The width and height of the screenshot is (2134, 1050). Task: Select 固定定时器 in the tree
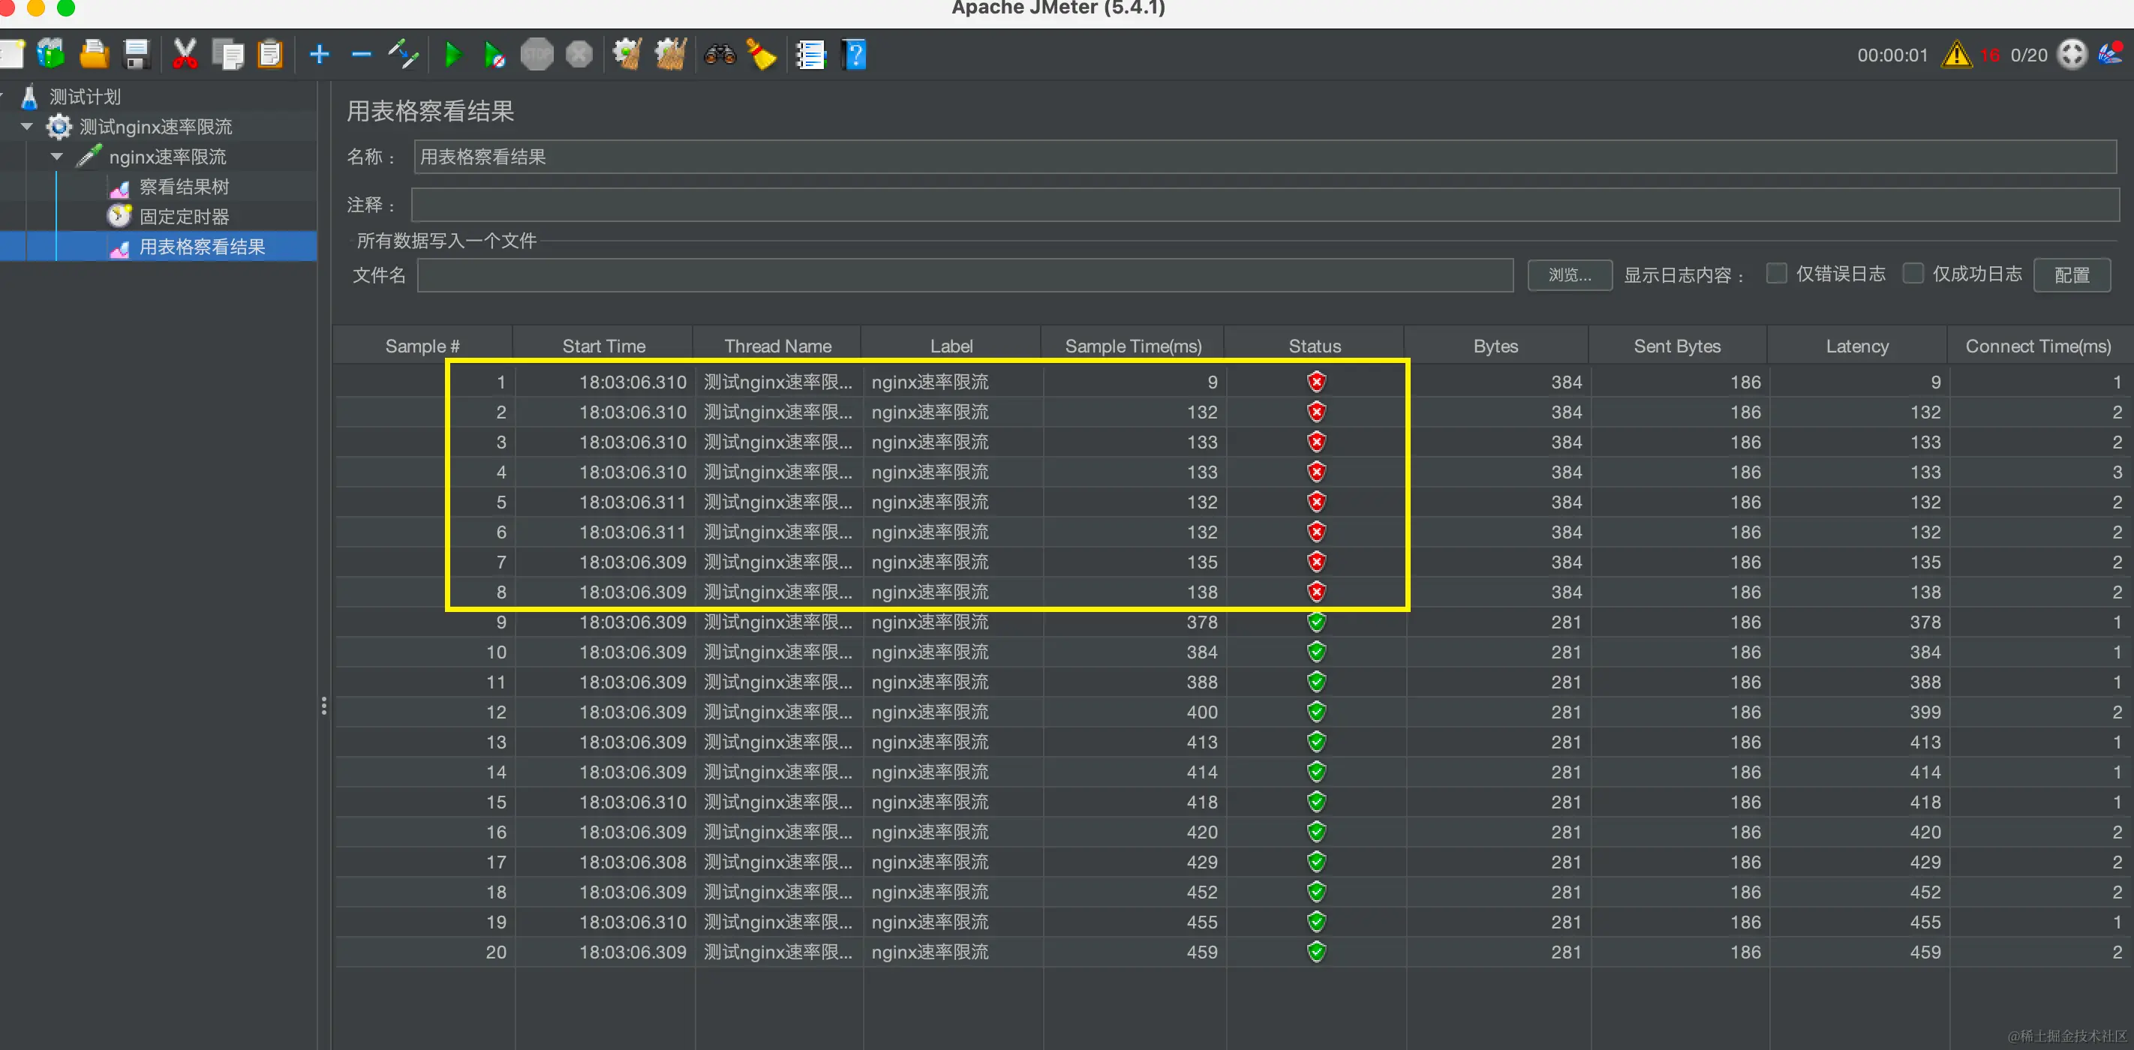tap(183, 217)
